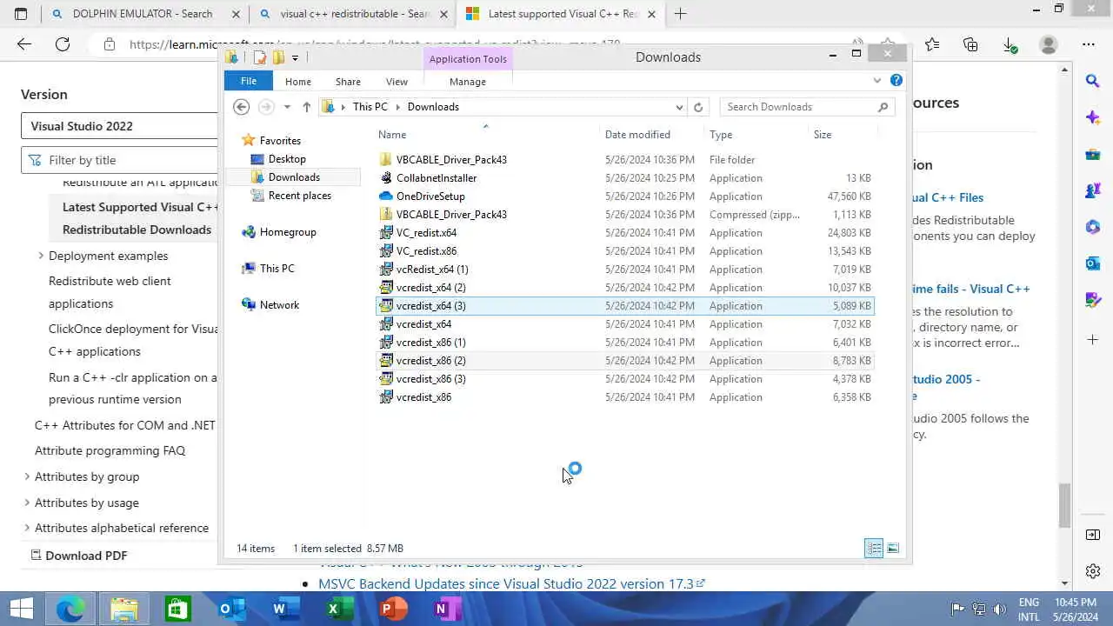
Task: Select the CollabnetInstaller file
Action: [x=437, y=178]
